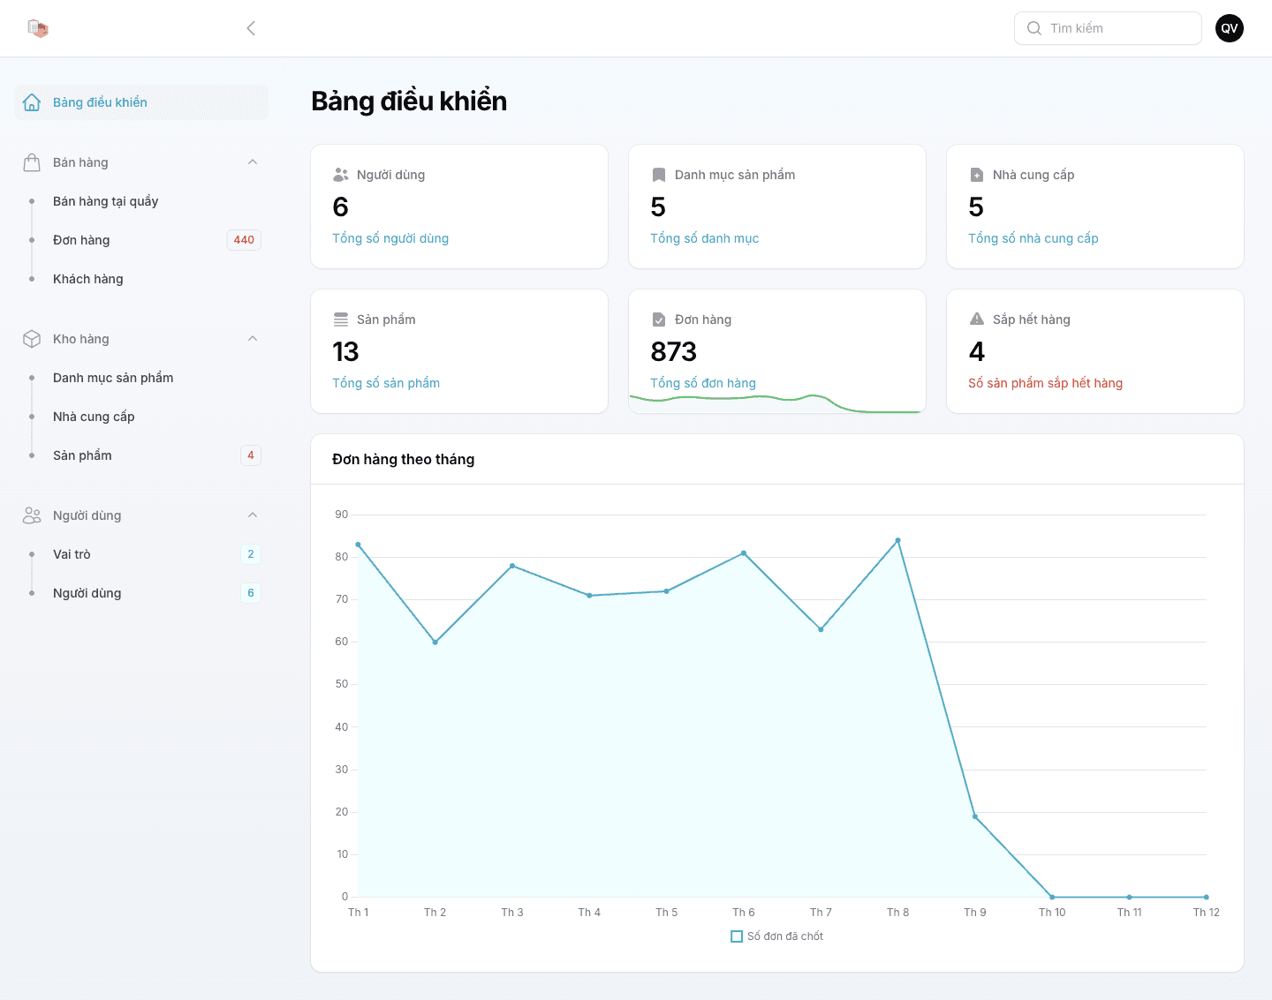Click the bookmark icon on Danh mục sản phẩm card
This screenshot has height=1000, width=1272.
tap(659, 175)
